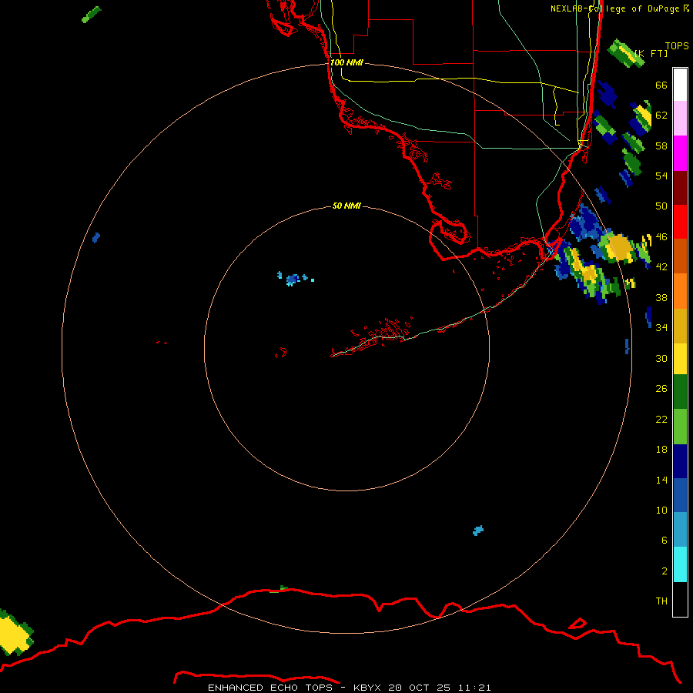Click the '10' legend value

(x=661, y=511)
